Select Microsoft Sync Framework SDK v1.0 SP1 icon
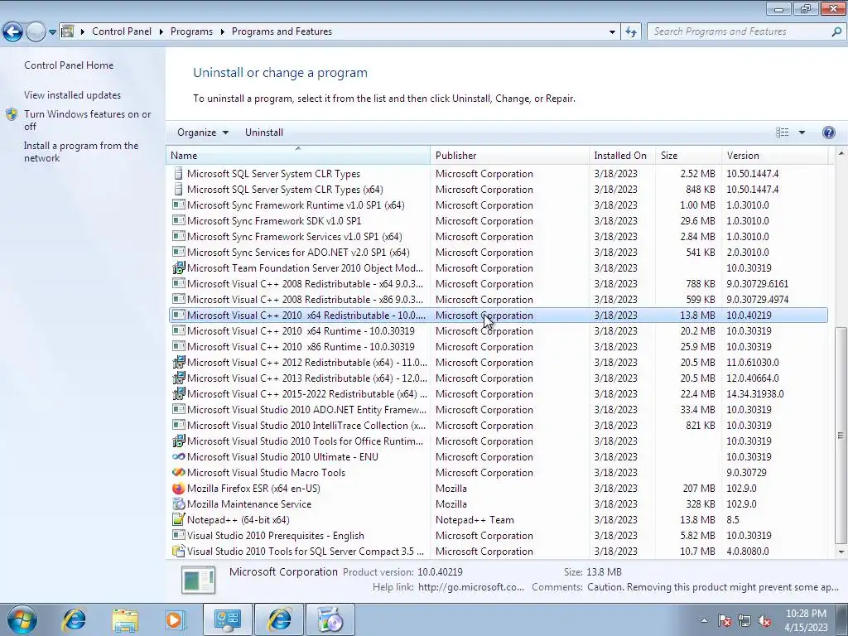 (x=178, y=220)
